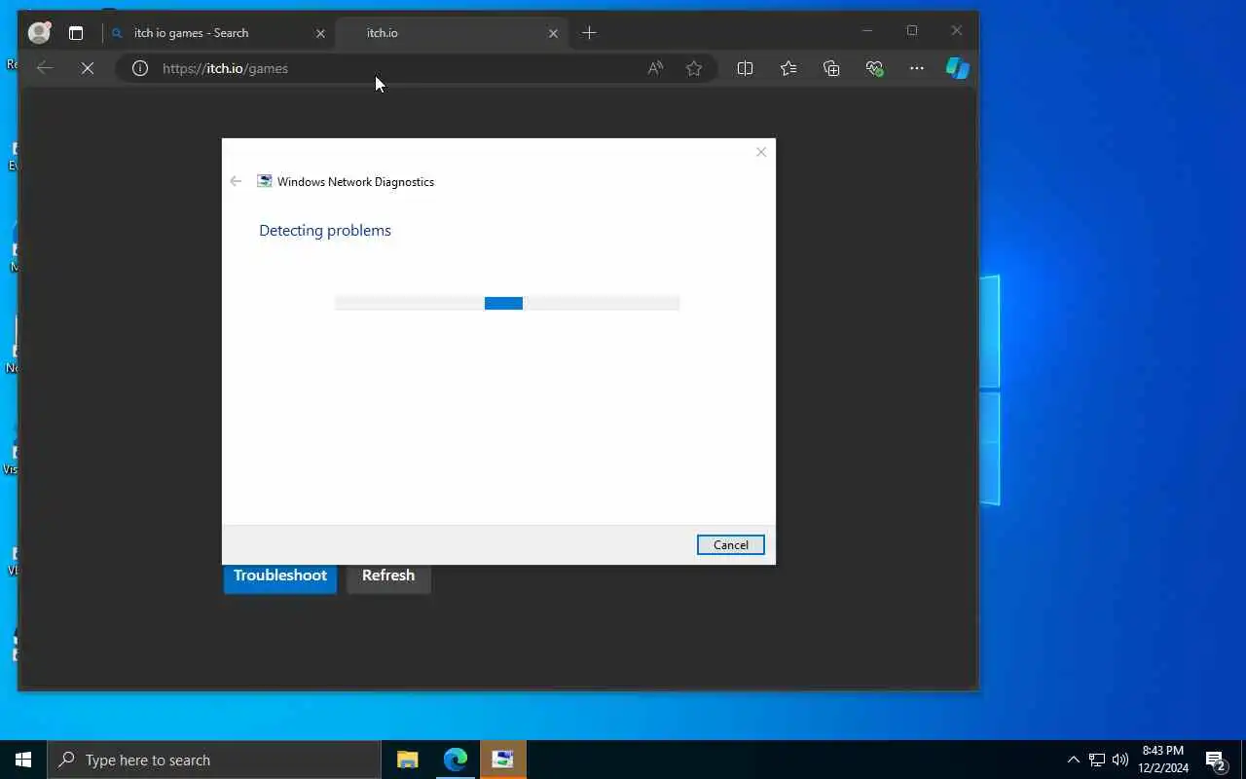Click the Troubleshoot button on the page
This screenshot has height=779, width=1246.
tap(280, 576)
